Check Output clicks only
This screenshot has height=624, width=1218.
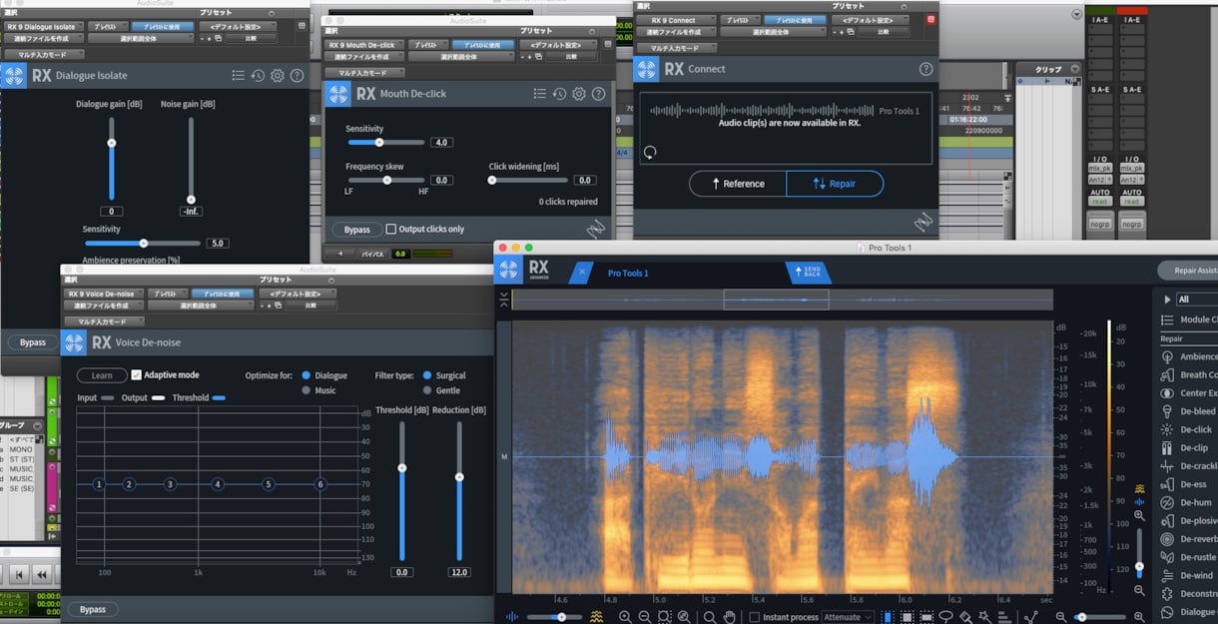pos(390,229)
